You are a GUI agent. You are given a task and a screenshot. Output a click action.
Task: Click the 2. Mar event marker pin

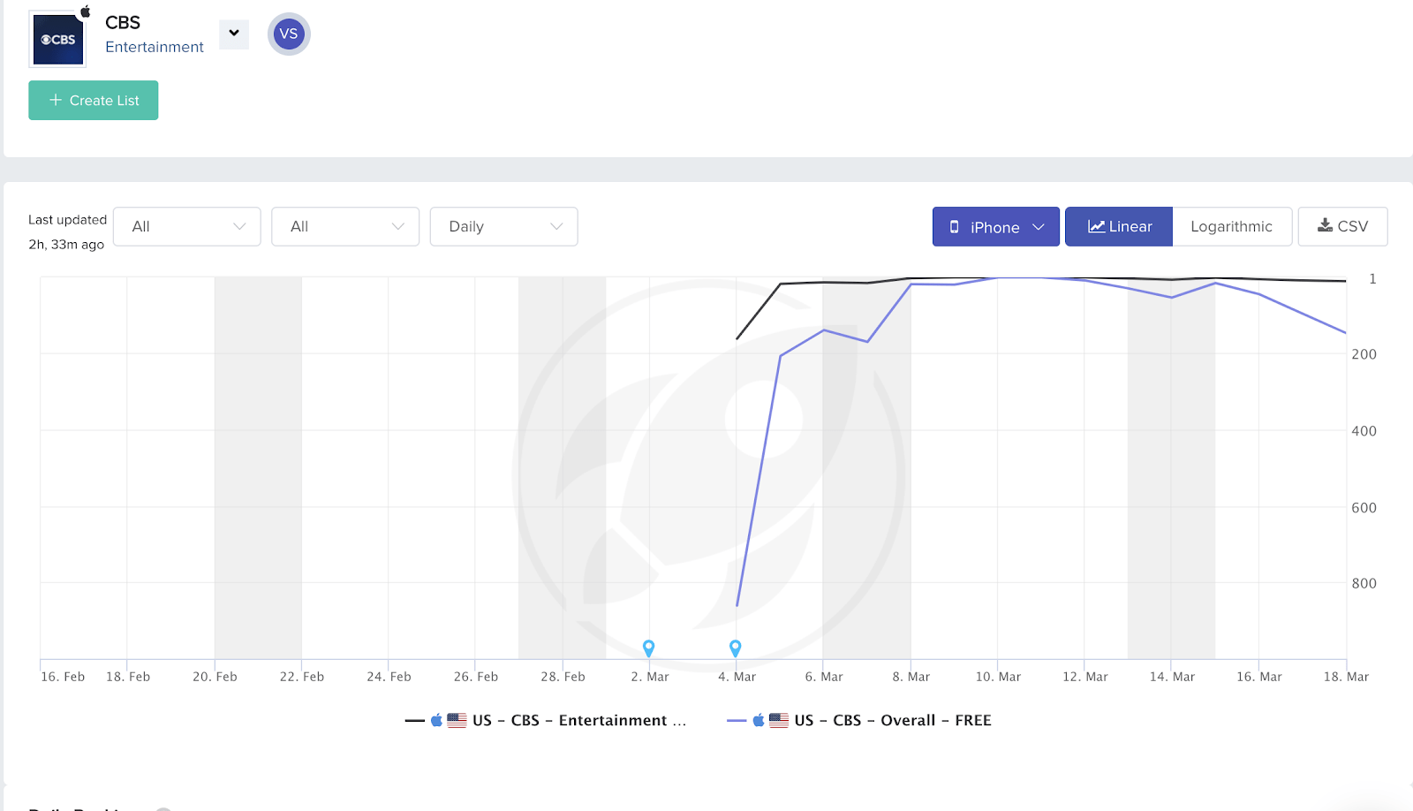(x=649, y=648)
